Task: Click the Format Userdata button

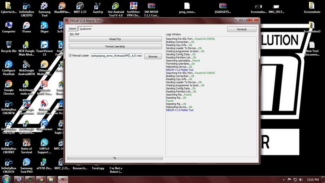Action: point(115,46)
